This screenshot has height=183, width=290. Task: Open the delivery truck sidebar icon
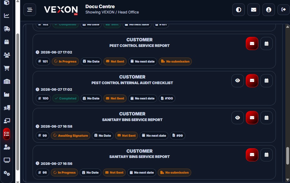pos(7,29)
